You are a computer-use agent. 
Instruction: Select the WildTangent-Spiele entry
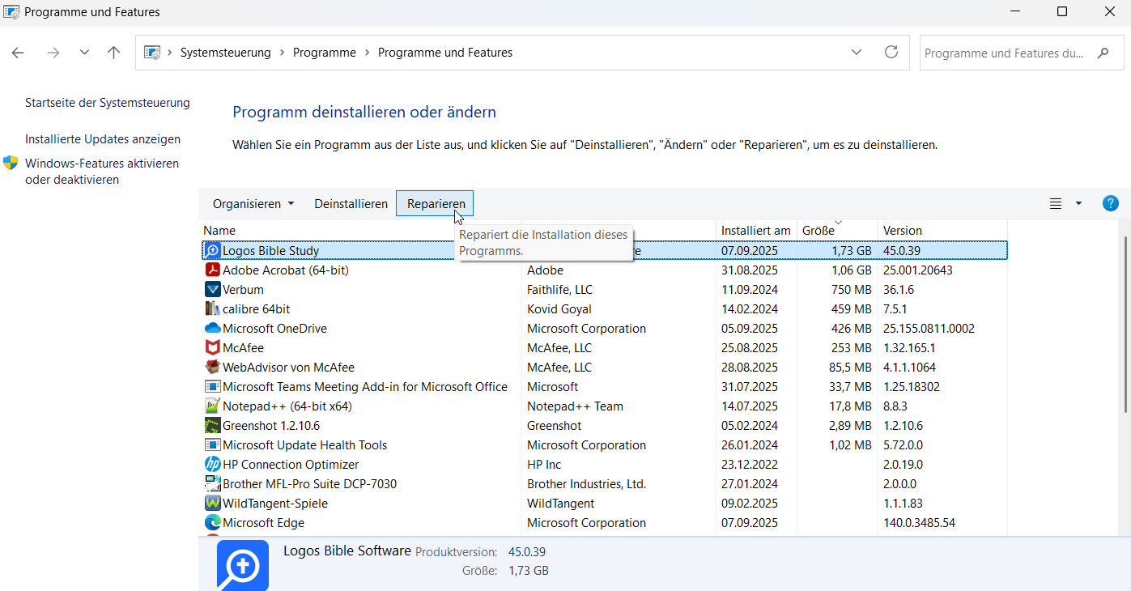[275, 503]
